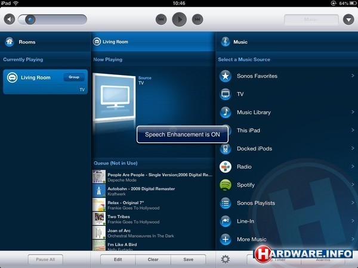The image size is (358, 268).
Task: Tap the Living Room header icon
Action: coord(97,42)
